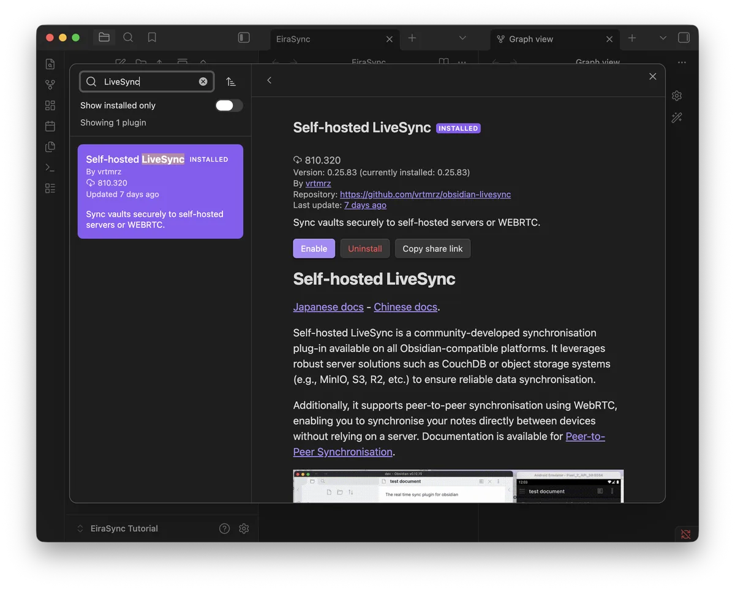Open the EiraSync Tutorial vault switcher
The image size is (735, 590).
click(x=118, y=529)
